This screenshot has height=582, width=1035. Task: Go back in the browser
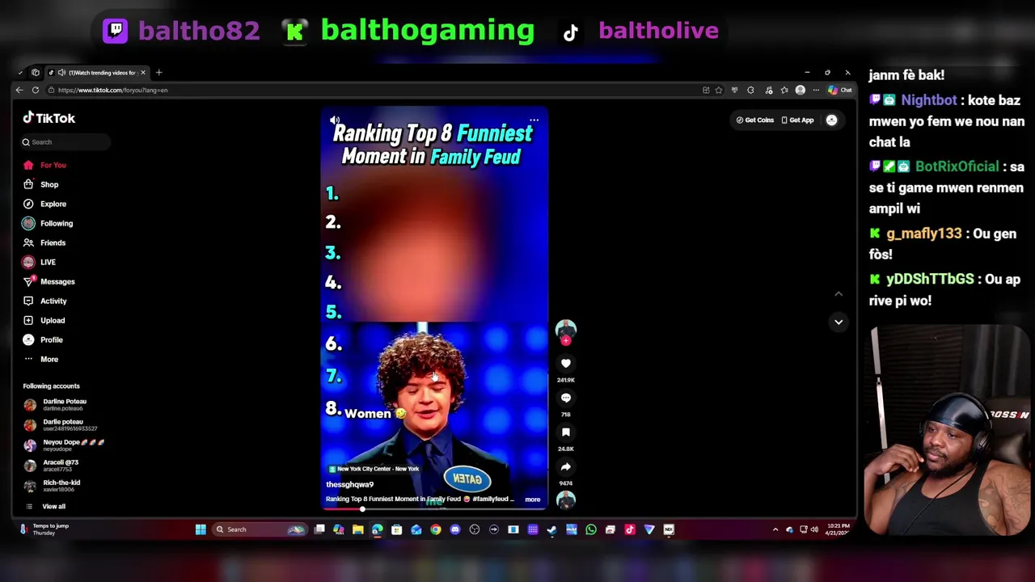(x=19, y=91)
